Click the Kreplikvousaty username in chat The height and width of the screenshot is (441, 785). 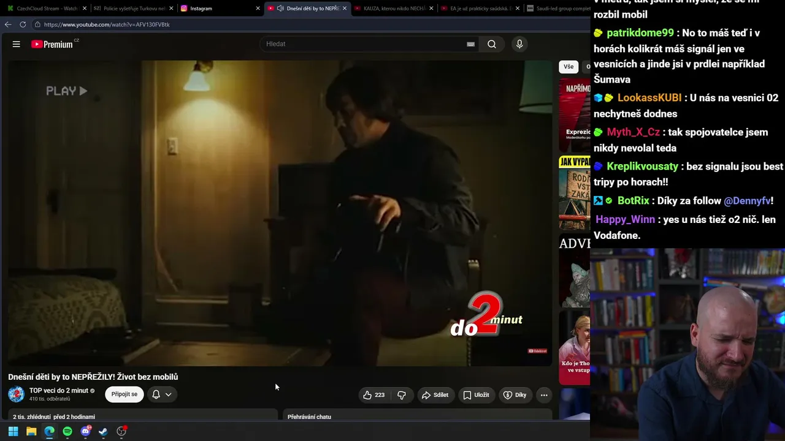coord(643,167)
